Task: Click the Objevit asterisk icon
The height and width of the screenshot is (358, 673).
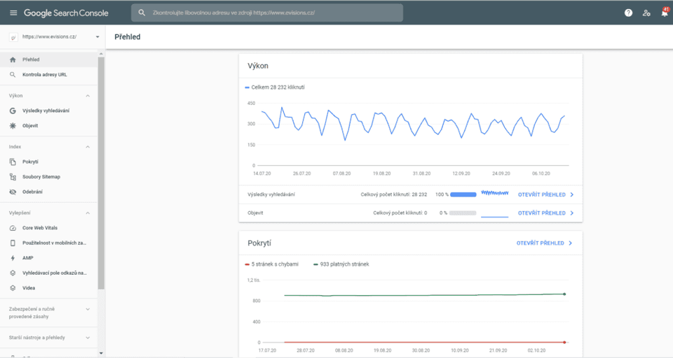Action: pos(13,126)
